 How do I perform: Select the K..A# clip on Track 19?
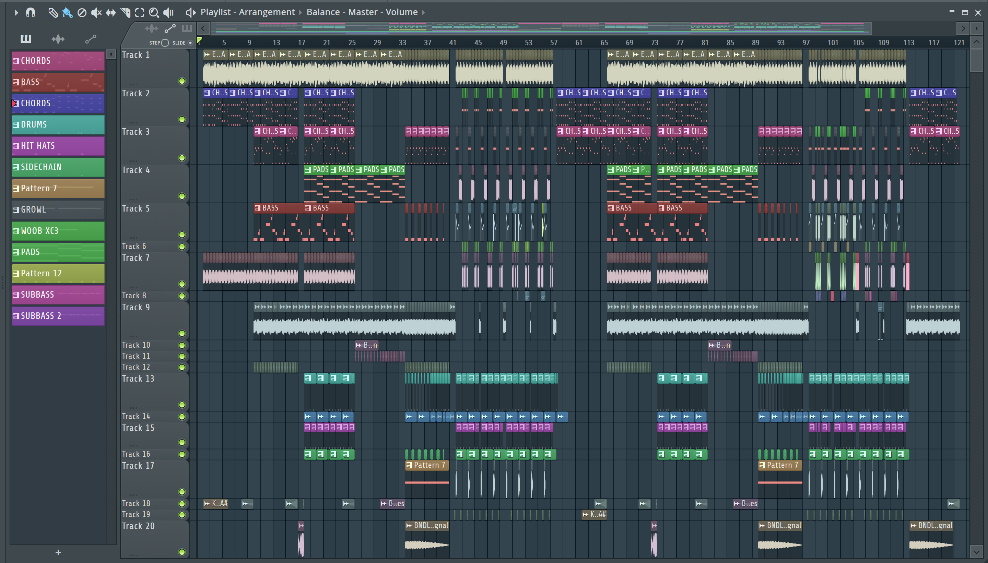click(x=594, y=515)
